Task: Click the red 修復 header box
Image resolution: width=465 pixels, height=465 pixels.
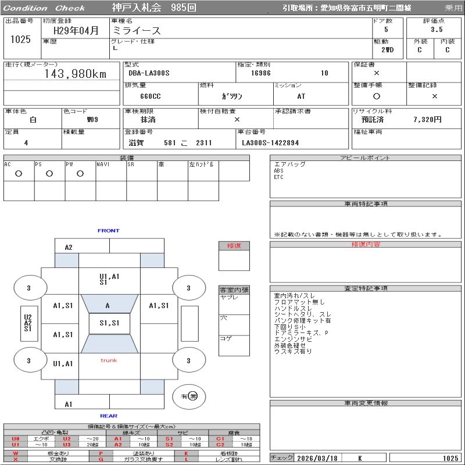Action: tap(234, 246)
